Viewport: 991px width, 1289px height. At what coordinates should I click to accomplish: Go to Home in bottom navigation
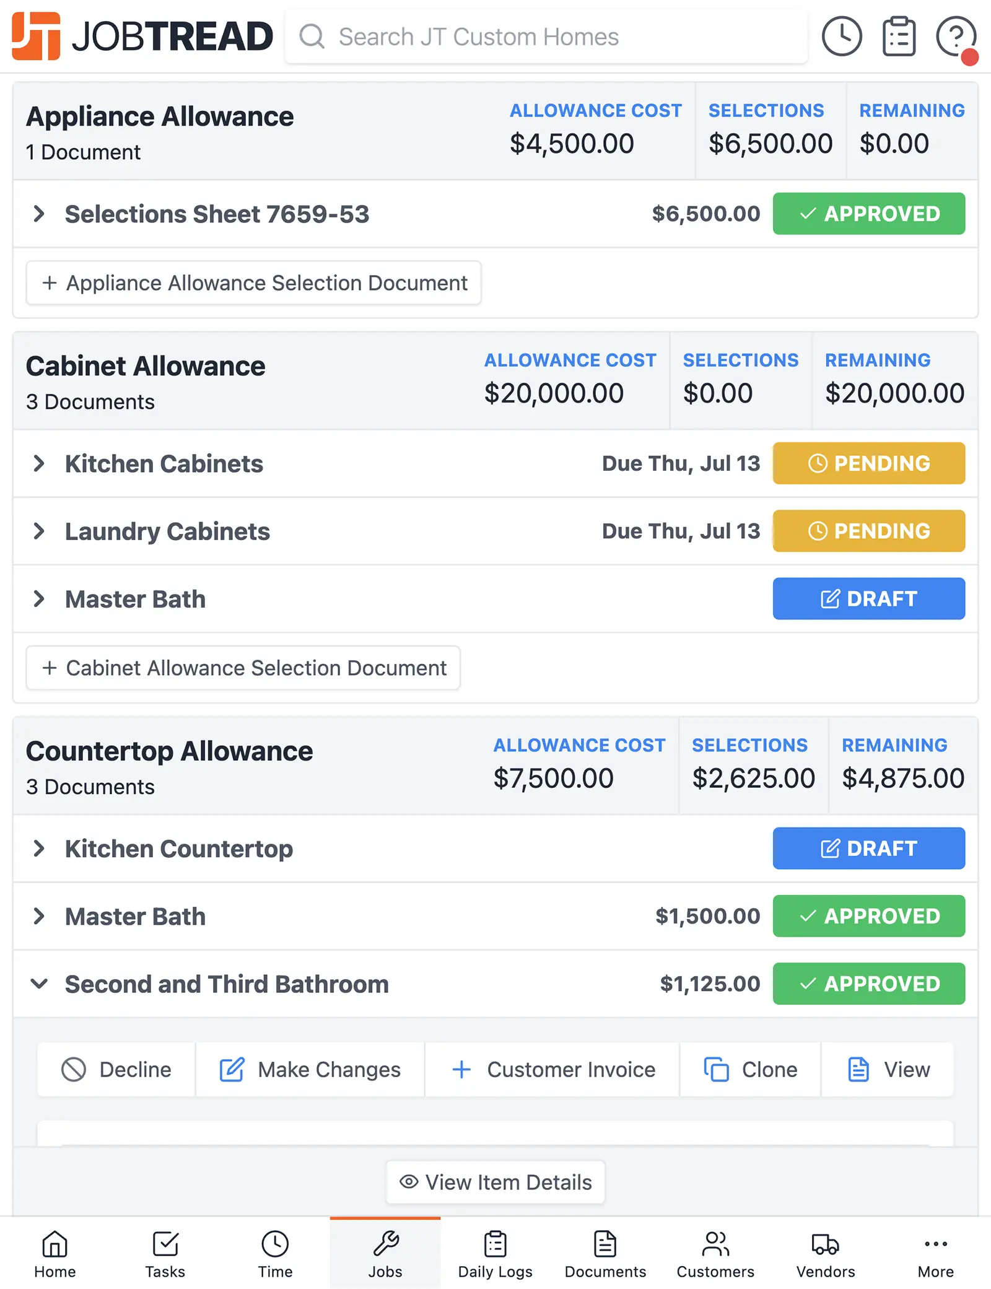point(55,1254)
